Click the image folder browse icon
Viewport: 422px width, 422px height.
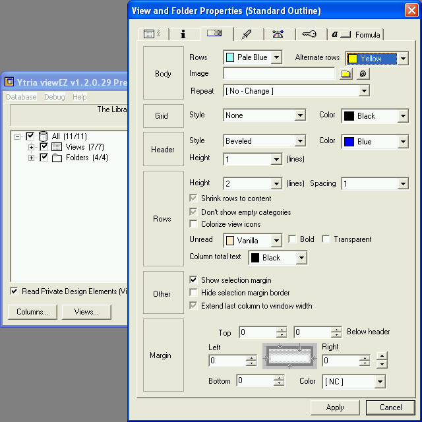pos(346,74)
